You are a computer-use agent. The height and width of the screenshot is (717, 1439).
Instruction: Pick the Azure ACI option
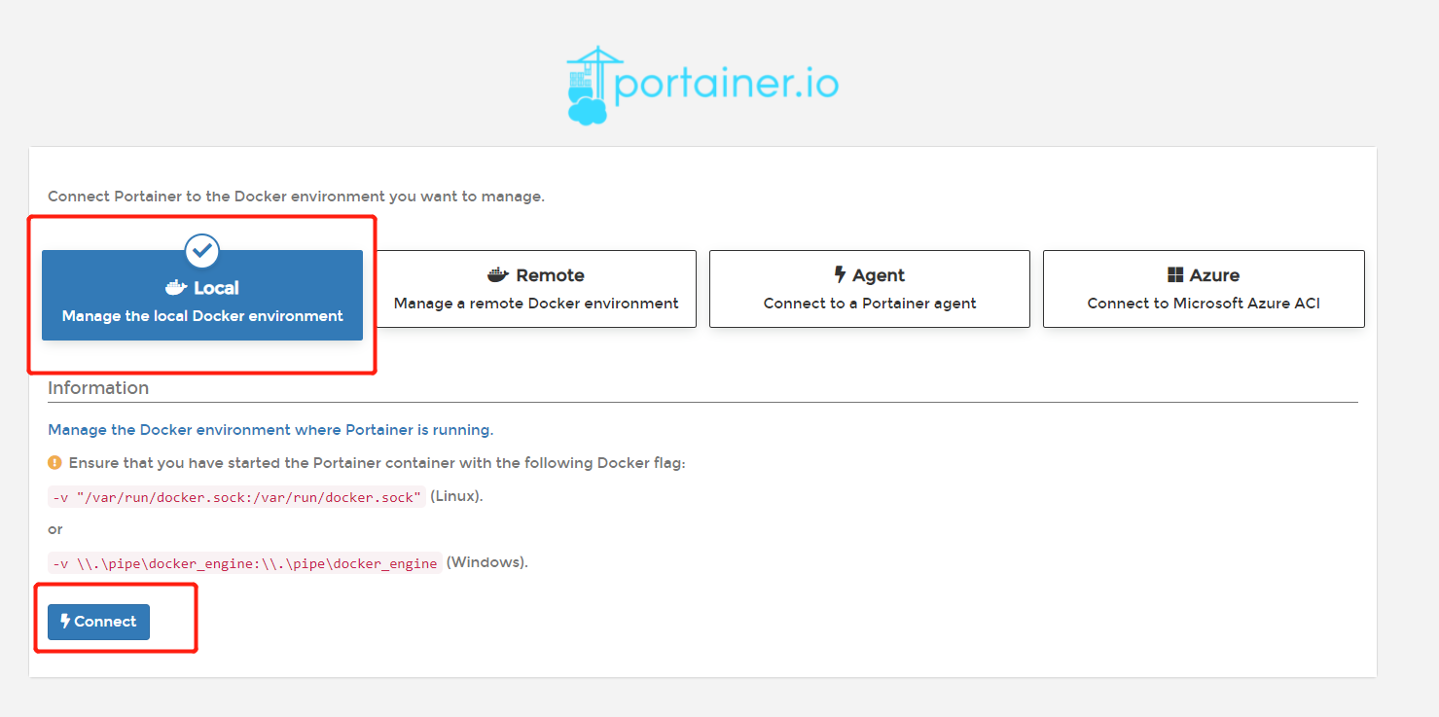[x=1204, y=289]
